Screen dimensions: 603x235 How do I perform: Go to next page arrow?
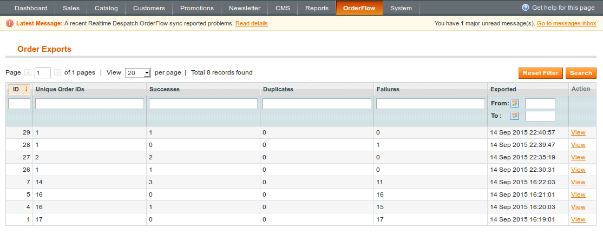(x=58, y=72)
